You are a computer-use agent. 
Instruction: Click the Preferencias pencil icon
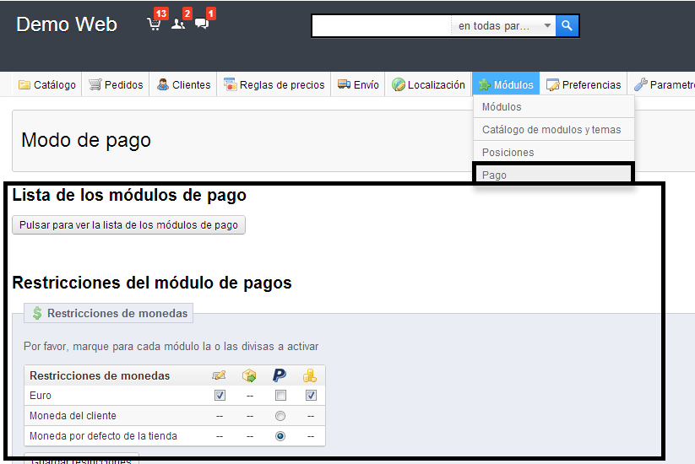(x=553, y=84)
